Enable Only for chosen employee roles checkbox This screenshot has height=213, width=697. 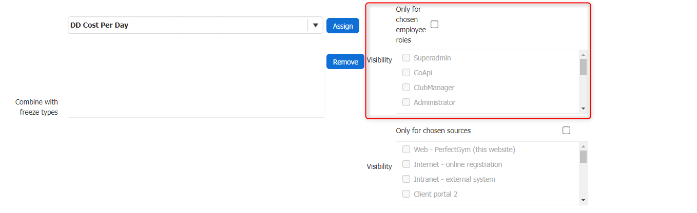[434, 24]
